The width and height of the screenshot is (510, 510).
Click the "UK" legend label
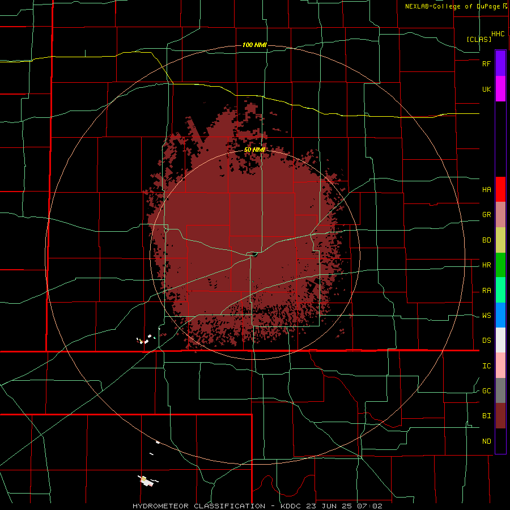click(486, 90)
